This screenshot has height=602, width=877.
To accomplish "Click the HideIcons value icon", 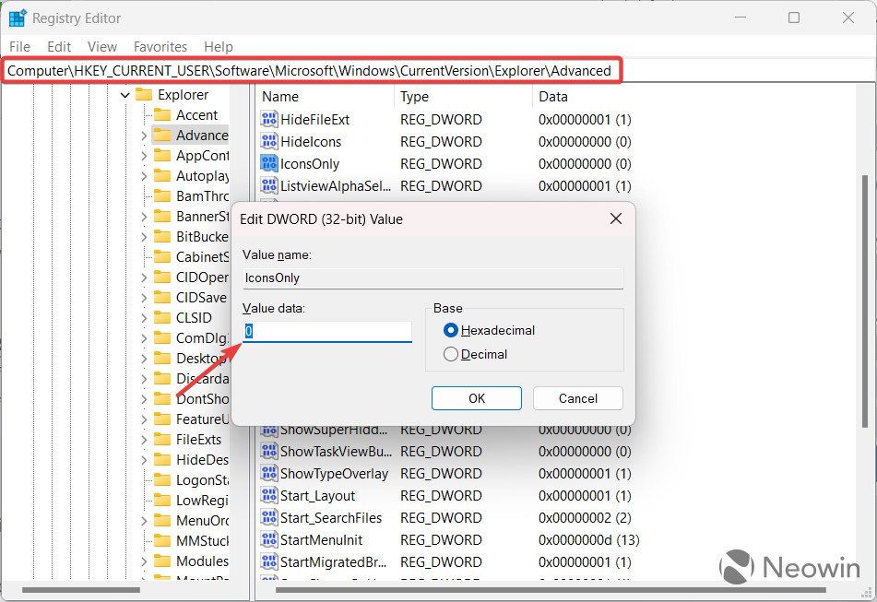I will coord(269,141).
